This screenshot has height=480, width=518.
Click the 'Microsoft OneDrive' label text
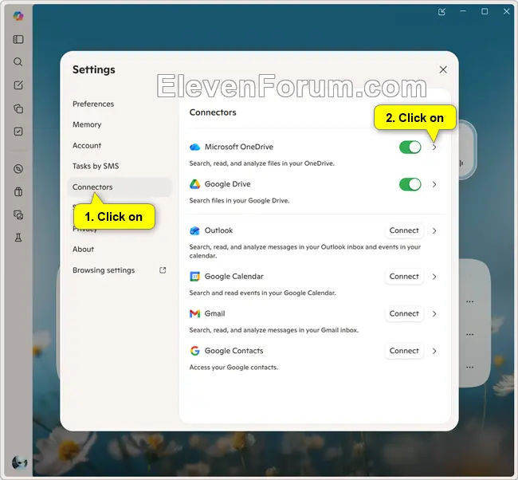[239, 147]
